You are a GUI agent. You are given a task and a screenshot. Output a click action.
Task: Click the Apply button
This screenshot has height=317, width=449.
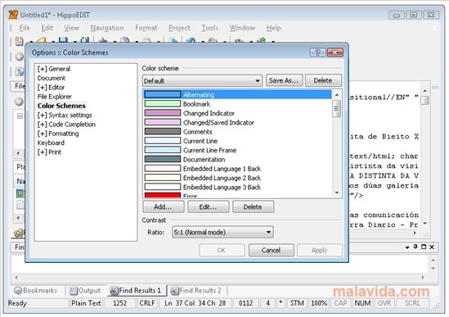pyautogui.click(x=320, y=250)
